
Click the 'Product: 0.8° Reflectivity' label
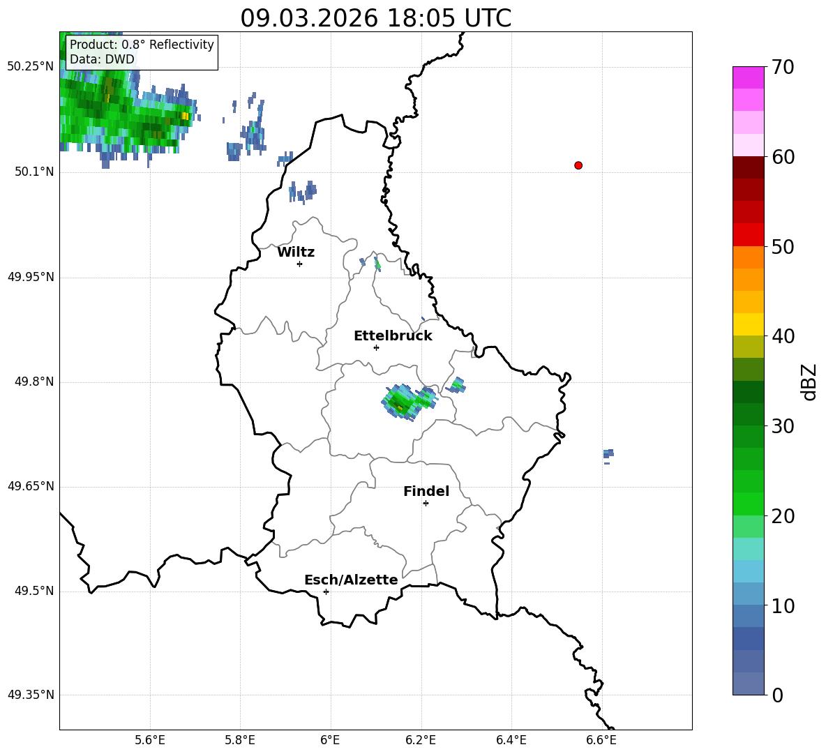click(142, 44)
